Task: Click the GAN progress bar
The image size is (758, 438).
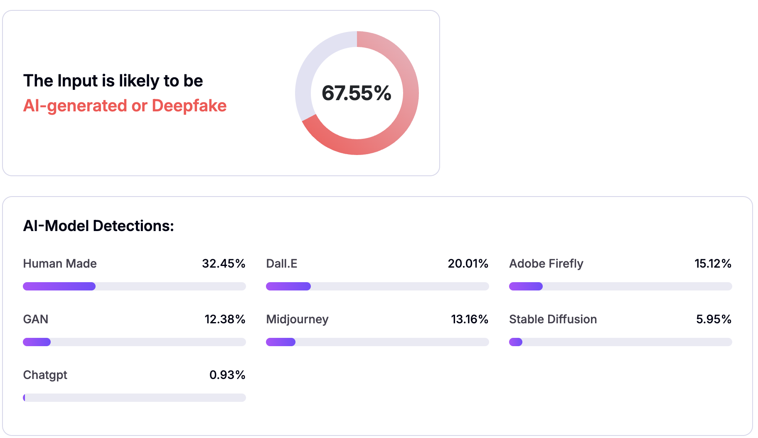Action: pyautogui.click(x=134, y=342)
